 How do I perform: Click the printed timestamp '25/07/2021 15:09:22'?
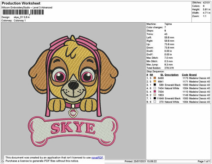[145, 161]
